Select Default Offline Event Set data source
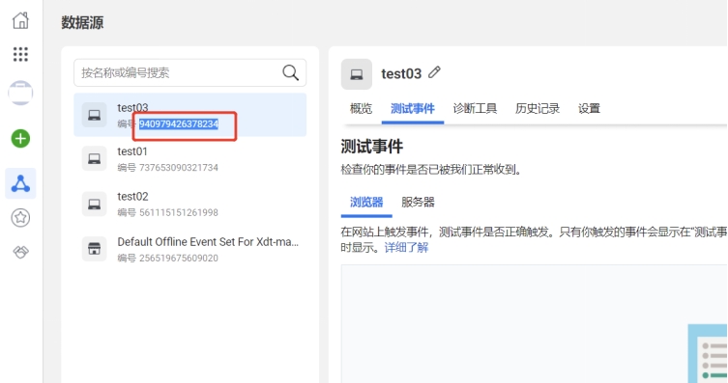This screenshot has width=728, height=383. tap(189, 249)
